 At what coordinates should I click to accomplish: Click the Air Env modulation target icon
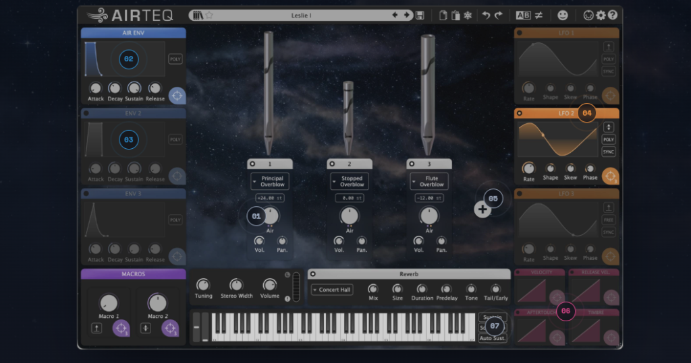177,96
